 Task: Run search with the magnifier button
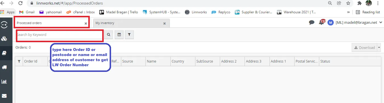click(108, 35)
